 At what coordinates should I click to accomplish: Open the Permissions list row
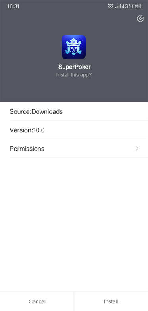tap(79, 149)
